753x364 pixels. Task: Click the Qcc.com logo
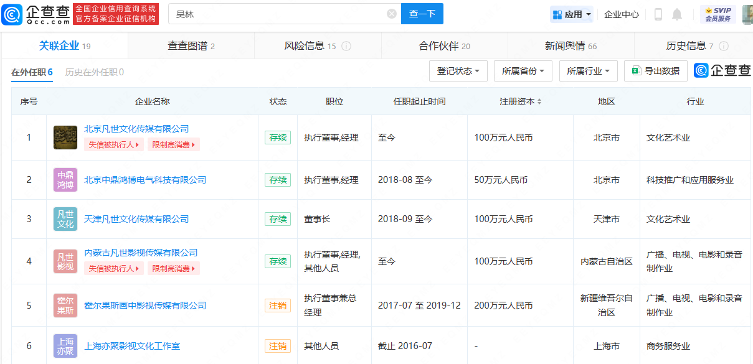click(x=36, y=14)
